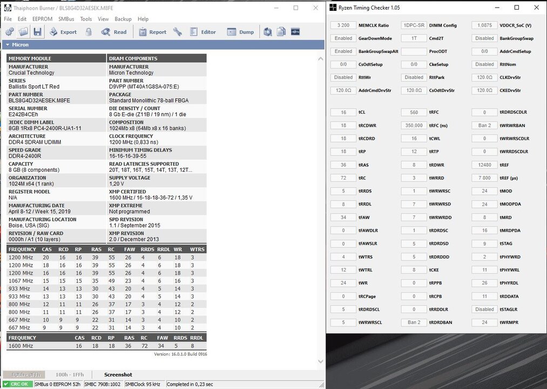The width and height of the screenshot is (547, 389).
Task: Click the CLKDrvStr 120.0Ω field
Action: [x=484, y=77]
